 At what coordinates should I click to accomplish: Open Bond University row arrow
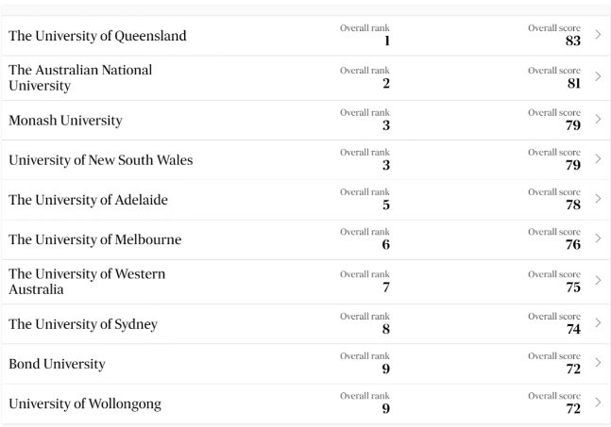click(598, 363)
